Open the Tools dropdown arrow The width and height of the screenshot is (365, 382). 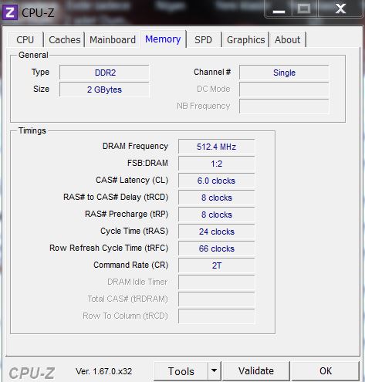[x=214, y=370]
